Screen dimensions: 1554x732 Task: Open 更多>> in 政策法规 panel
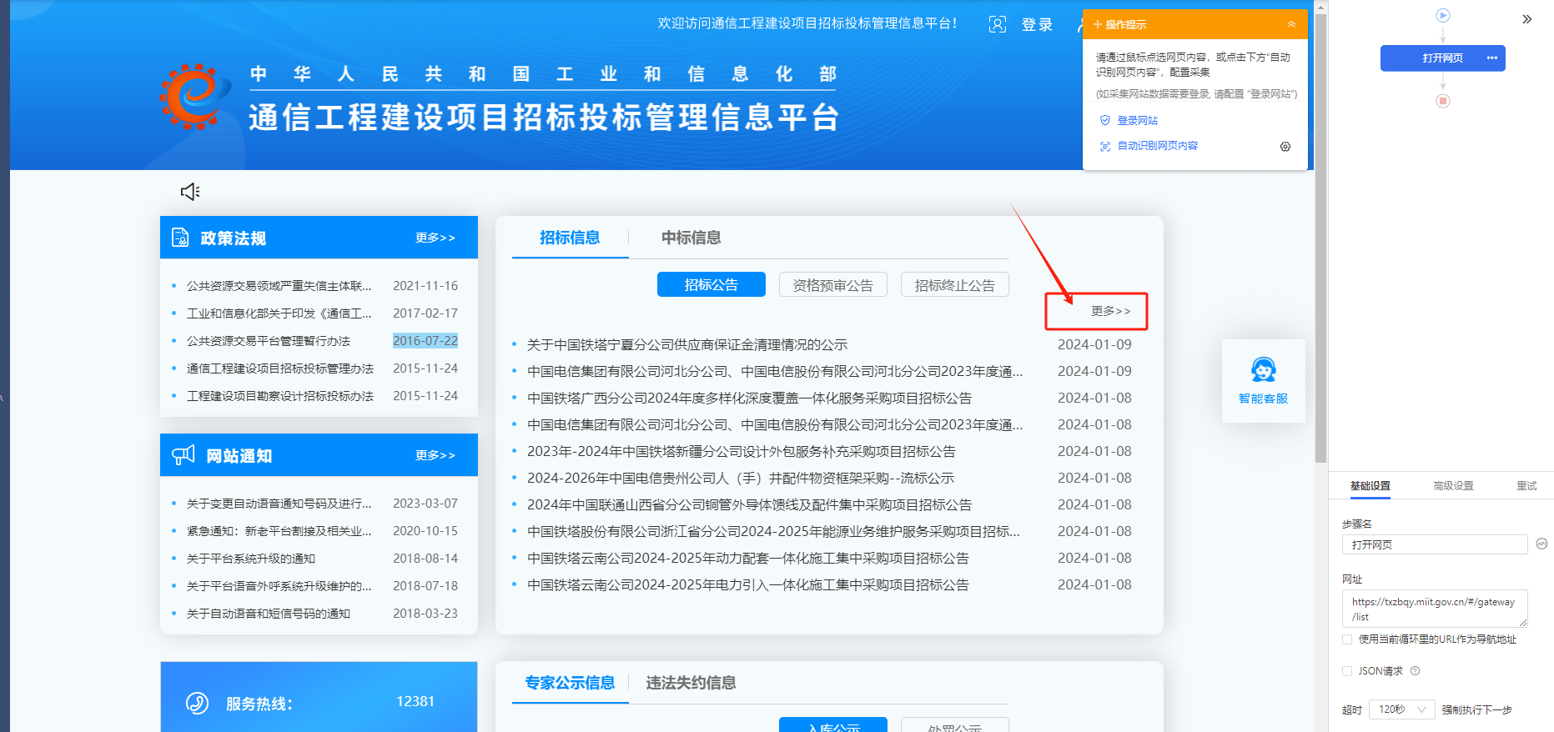coord(435,238)
